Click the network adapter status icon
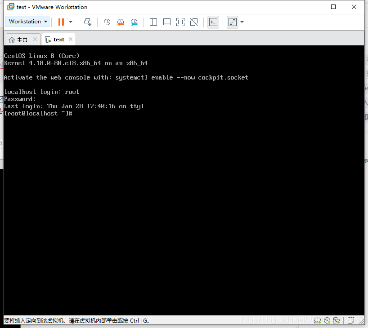 tap(337, 320)
